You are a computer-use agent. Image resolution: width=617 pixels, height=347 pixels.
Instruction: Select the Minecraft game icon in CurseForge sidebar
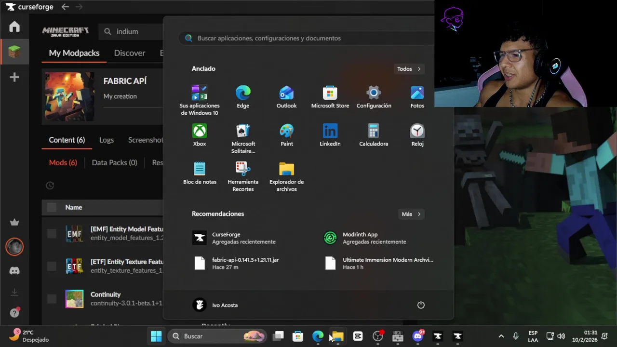(x=14, y=52)
